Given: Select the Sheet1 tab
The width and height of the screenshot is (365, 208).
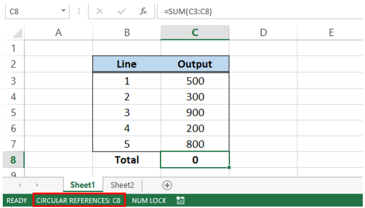Looking at the screenshot, I should tap(83, 185).
